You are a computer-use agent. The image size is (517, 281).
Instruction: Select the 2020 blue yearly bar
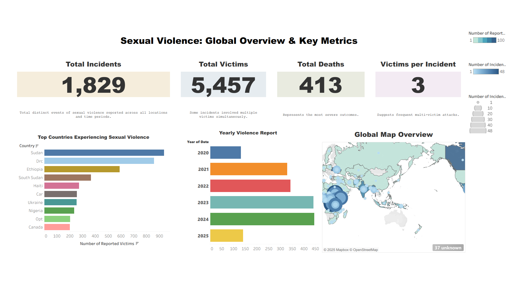(x=225, y=153)
